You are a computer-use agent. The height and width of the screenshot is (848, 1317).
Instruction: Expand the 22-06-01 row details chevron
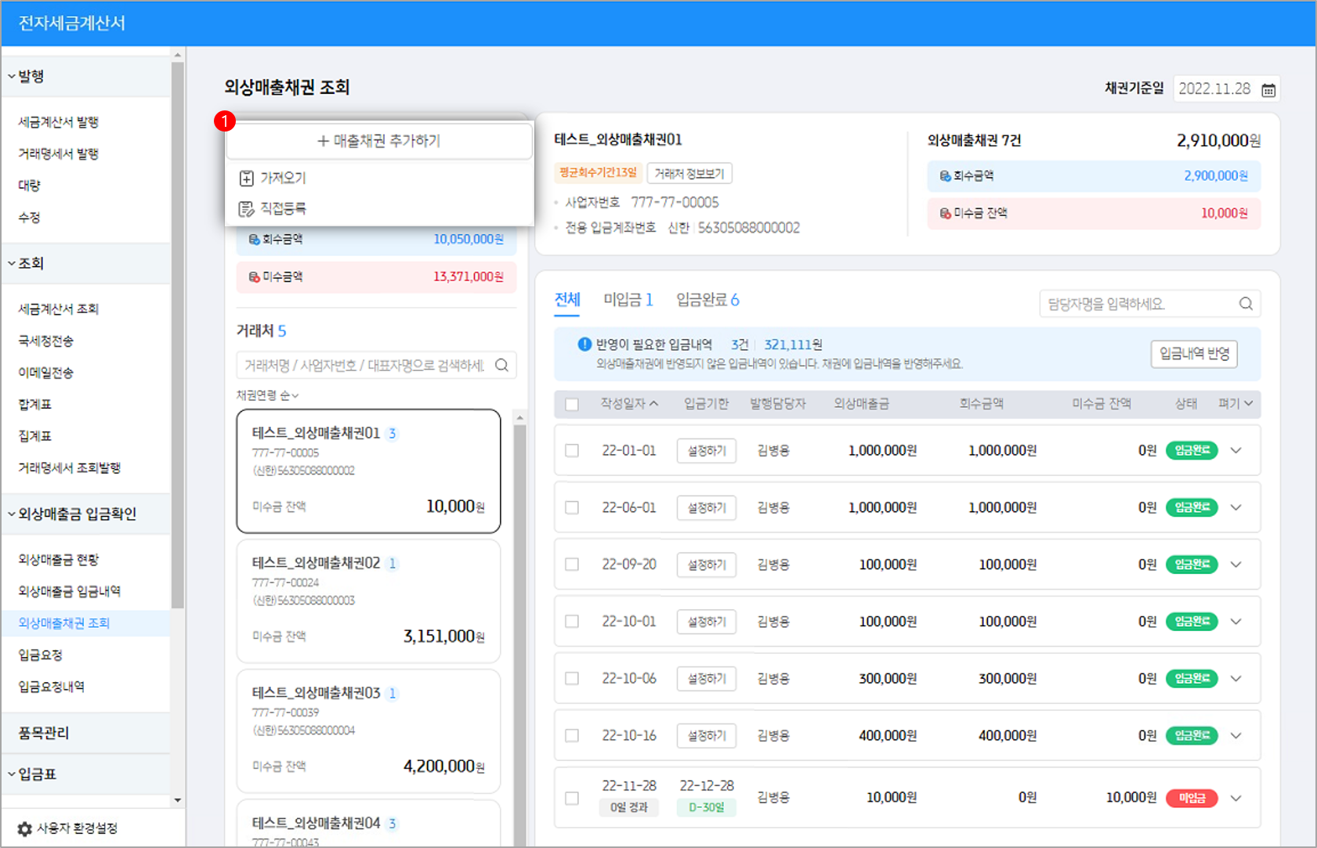click(1236, 507)
